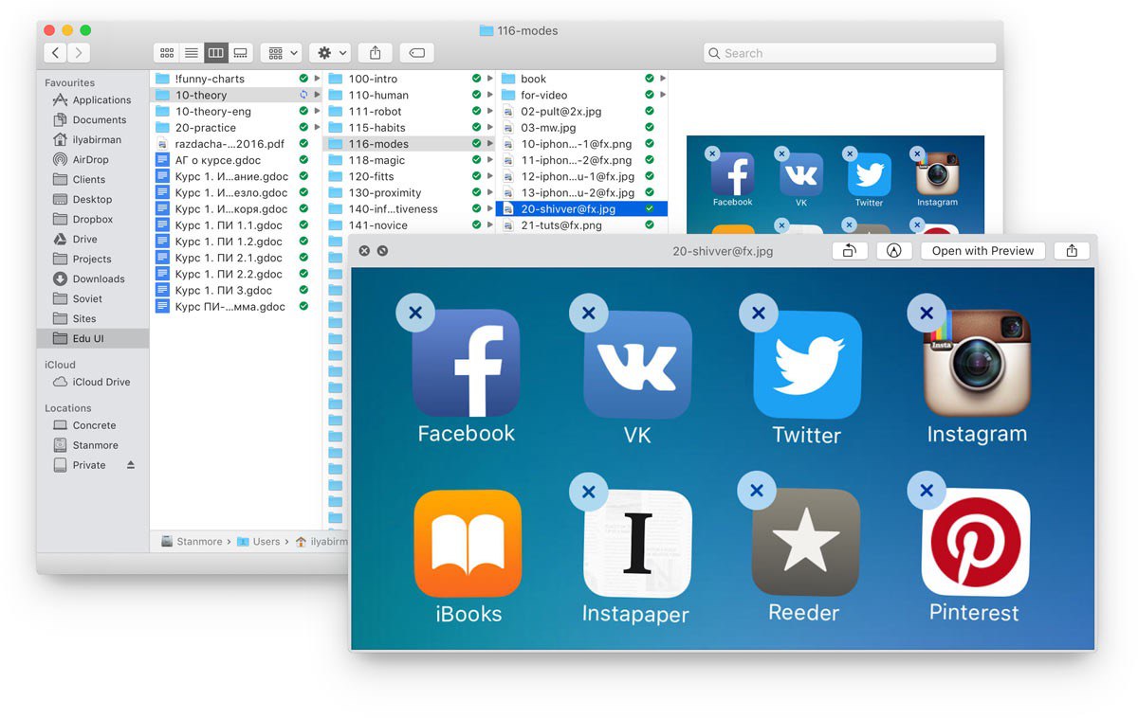The width and height of the screenshot is (1138, 718).
Task: Click Open with Preview button
Action: (982, 251)
